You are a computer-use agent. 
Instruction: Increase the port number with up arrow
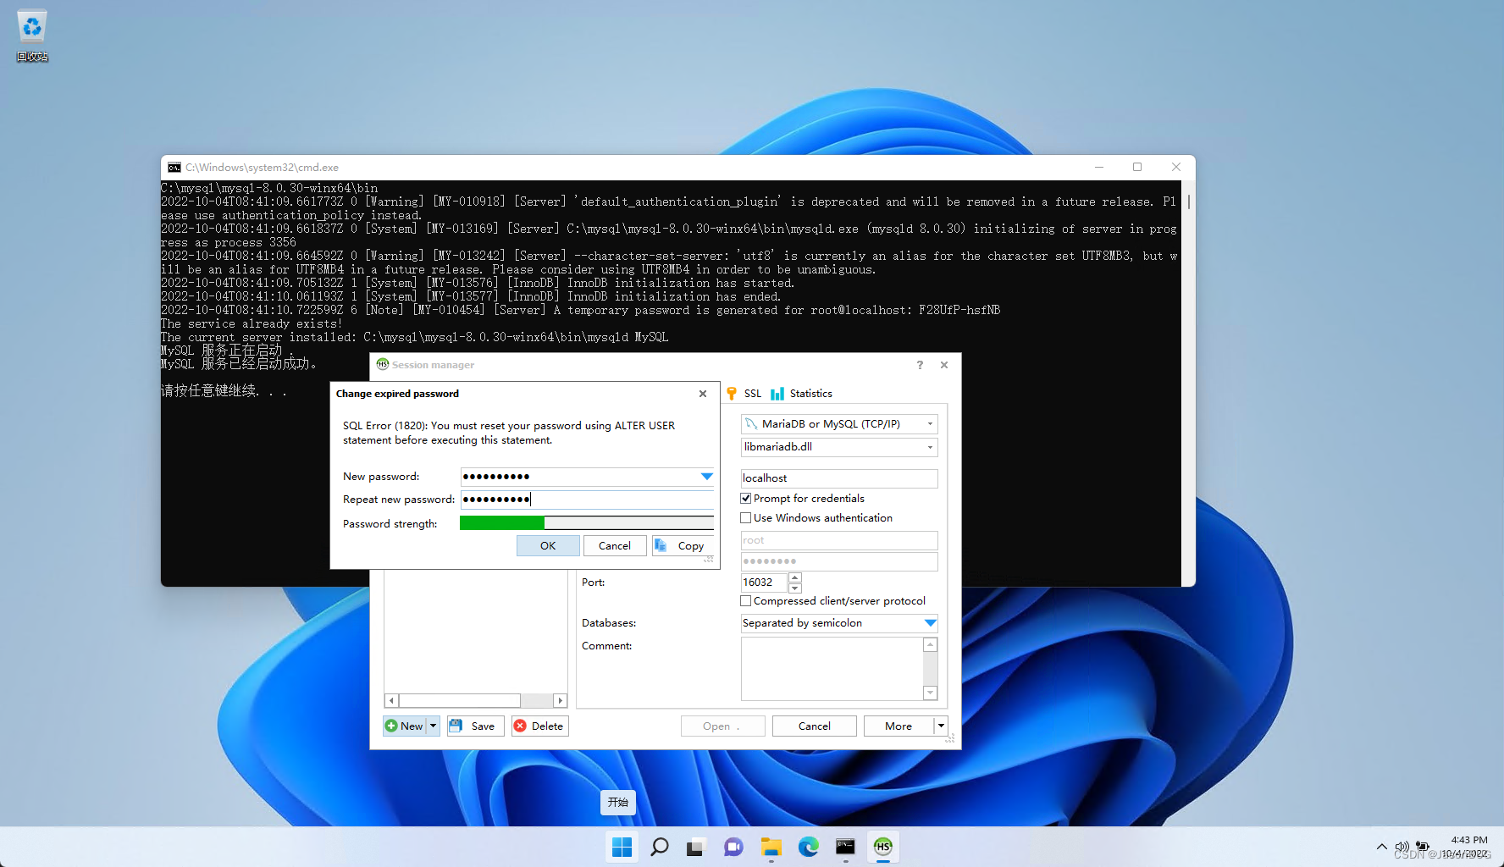click(x=794, y=577)
